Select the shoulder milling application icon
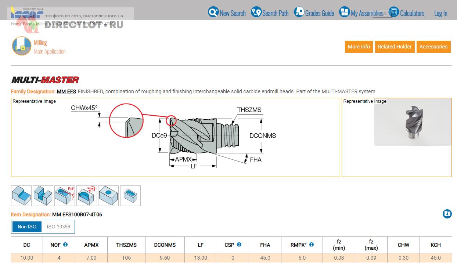Image resolution: width=457 pixels, height=264 pixels. 21,195
